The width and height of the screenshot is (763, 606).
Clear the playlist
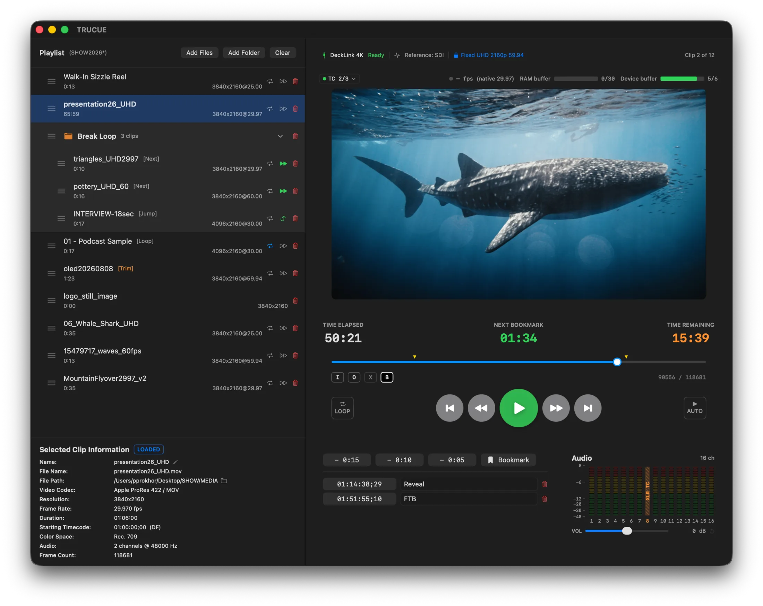coord(282,53)
